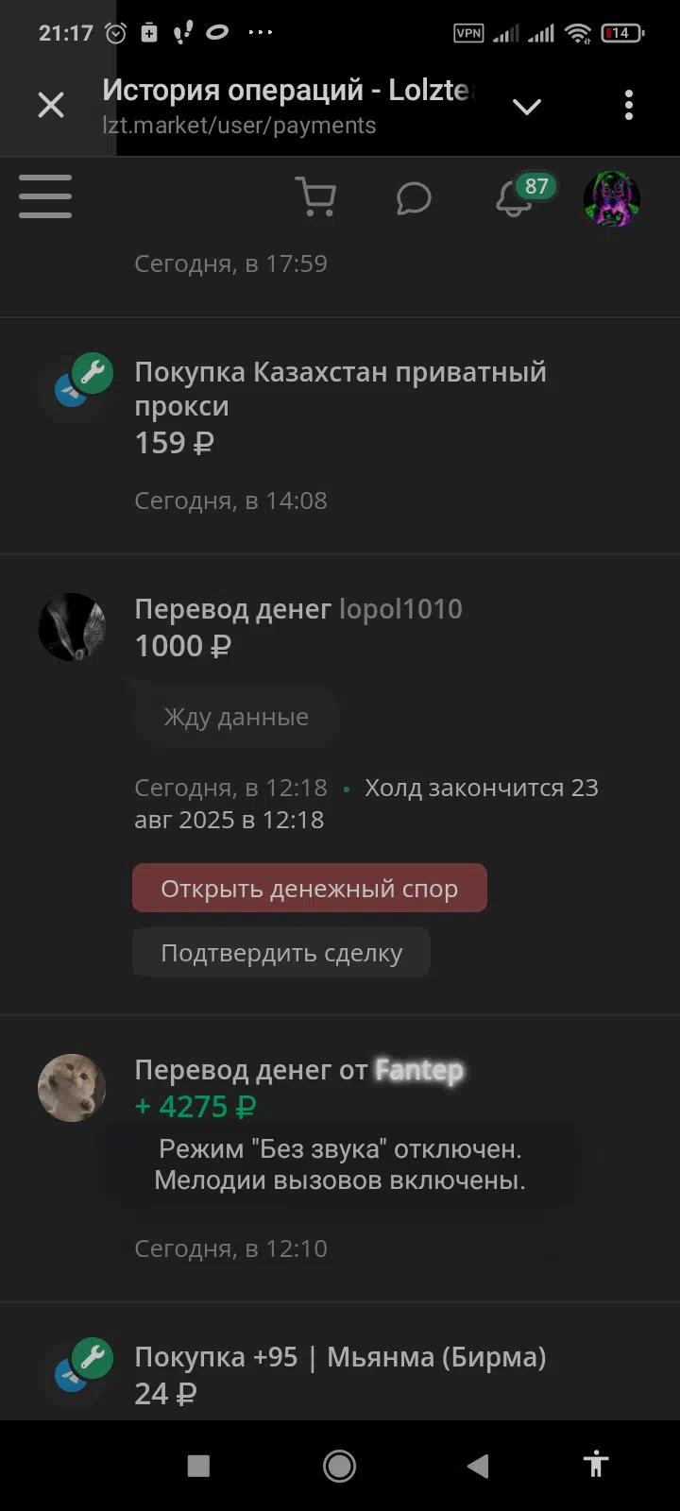Viewport: 680px width, 1511px height.
Task: Open the shopping cart icon
Action: pyautogui.click(x=316, y=197)
